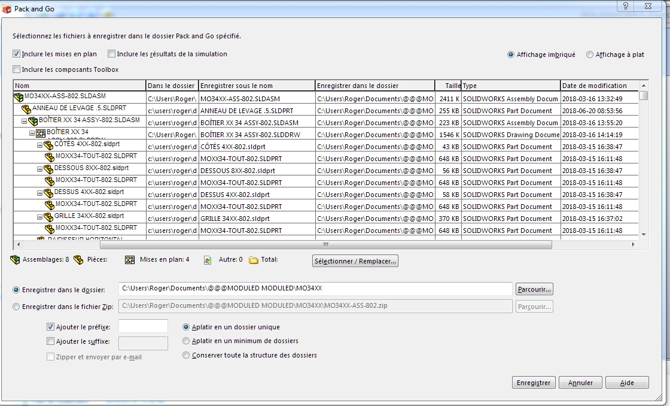The height and width of the screenshot is (406, 670).
Task: Enable Inclure les résultats de la simulation
Action: (x=111, y=54)
